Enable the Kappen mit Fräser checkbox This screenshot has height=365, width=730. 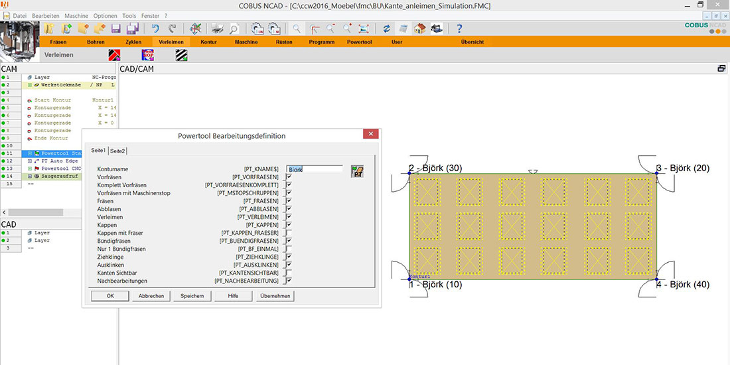click(x=289, y=233)
